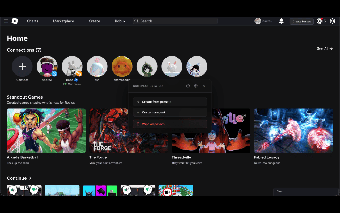
Task: Open the green-hooded connection avatar
Action: [147, 66]
